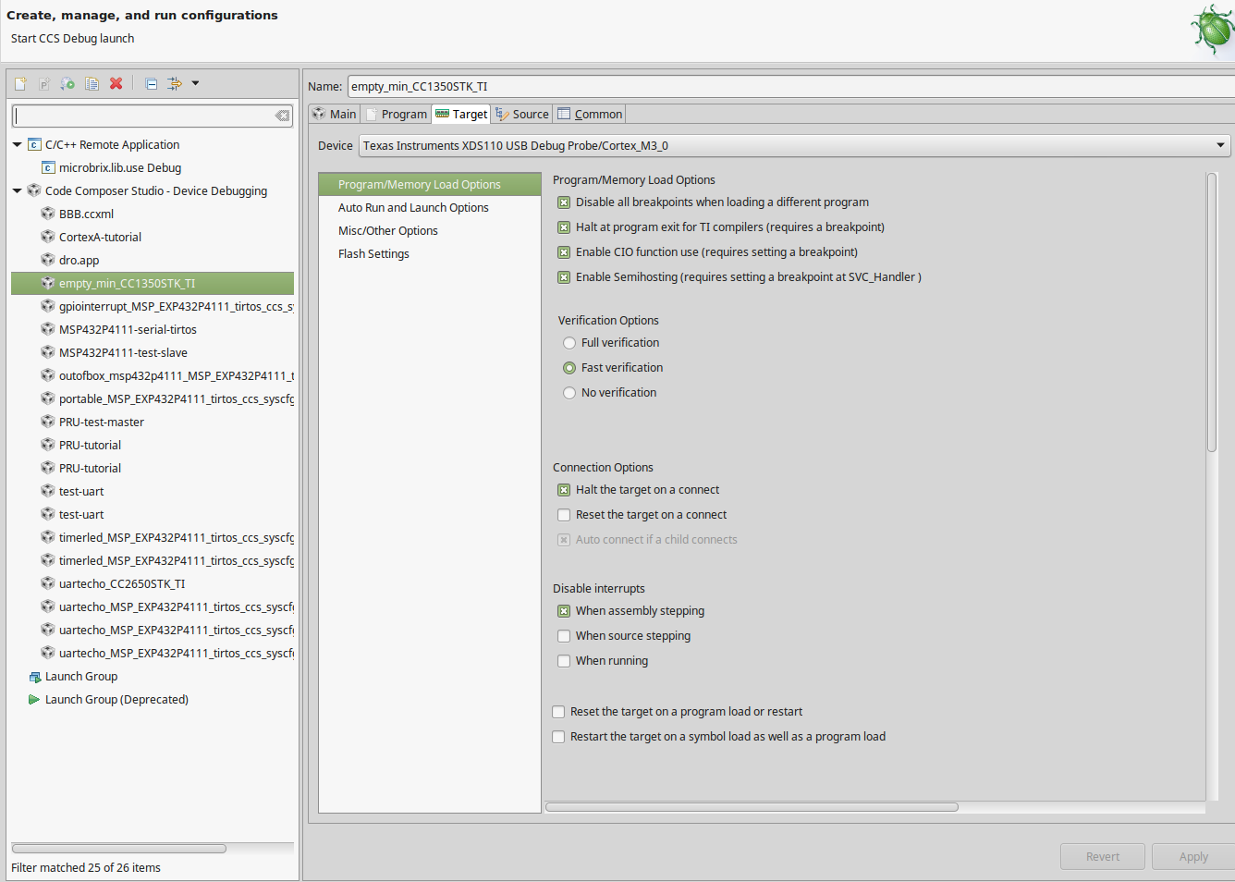Create a new launch configuration

(20, 83)
